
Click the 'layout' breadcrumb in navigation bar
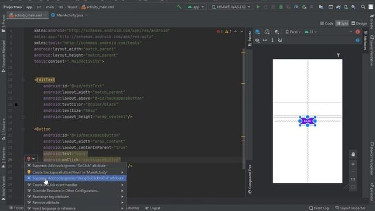(x=72, y=7)
